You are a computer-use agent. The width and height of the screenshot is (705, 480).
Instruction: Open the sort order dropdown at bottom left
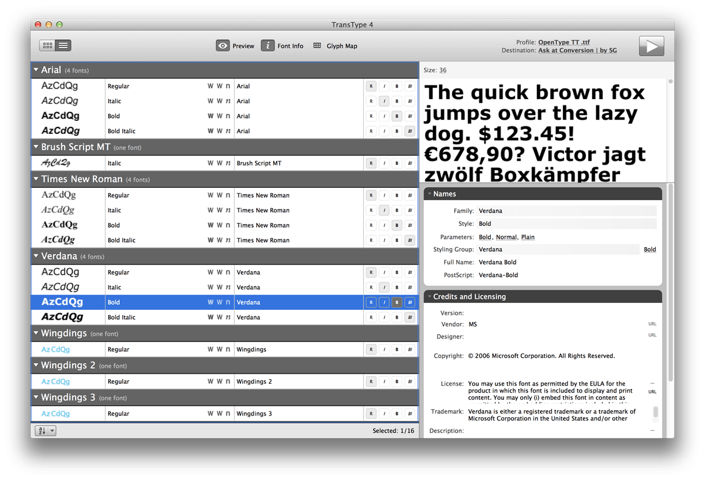[x=45, y=431]
